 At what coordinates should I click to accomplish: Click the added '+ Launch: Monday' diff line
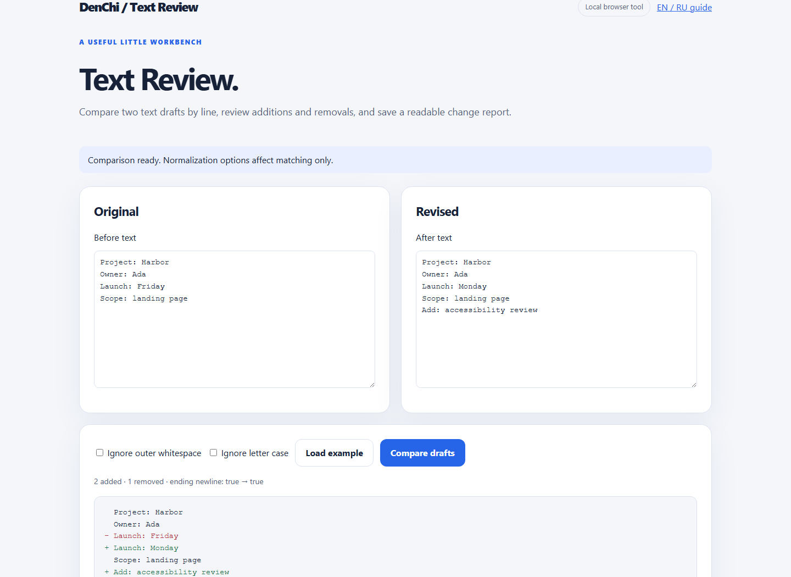[141, 548]
